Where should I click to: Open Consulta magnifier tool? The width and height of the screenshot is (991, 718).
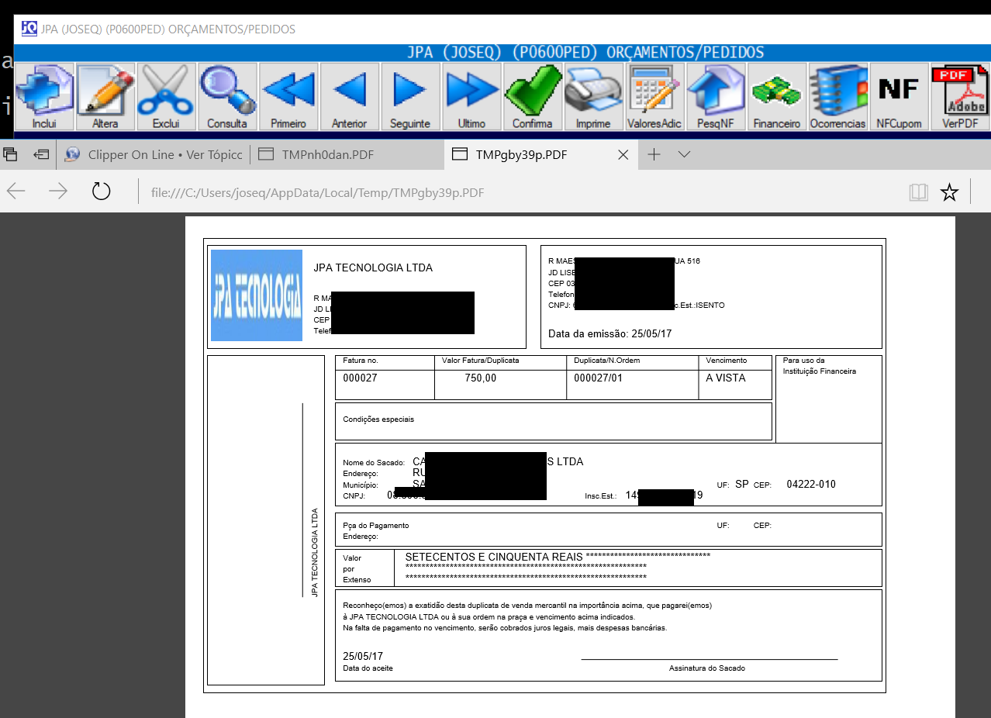[x=227, y=96]
